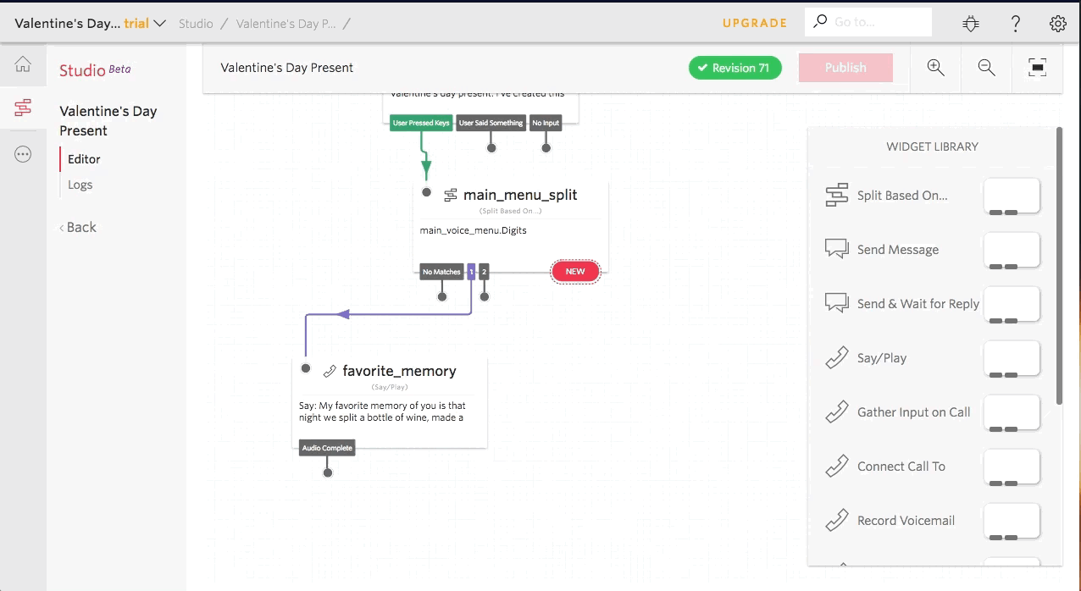Image resolution: width=1081 pixels, height=591 pixels.
Task: Click the Split Based On widget icon
Action: click(x=836, y=195)
